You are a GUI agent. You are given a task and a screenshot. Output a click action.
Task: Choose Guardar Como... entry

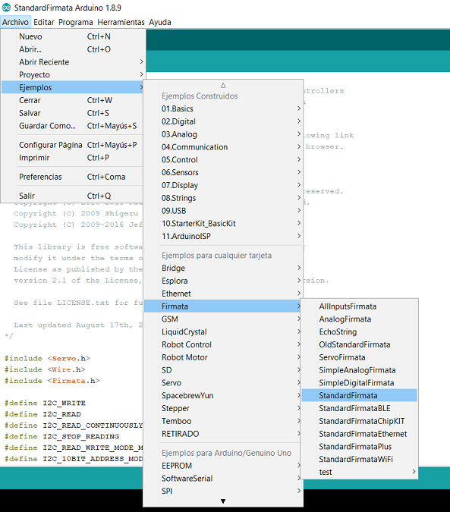(x=73, y=126)
